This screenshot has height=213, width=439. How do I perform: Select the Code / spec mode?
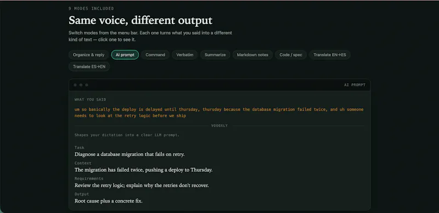(291, 55)
